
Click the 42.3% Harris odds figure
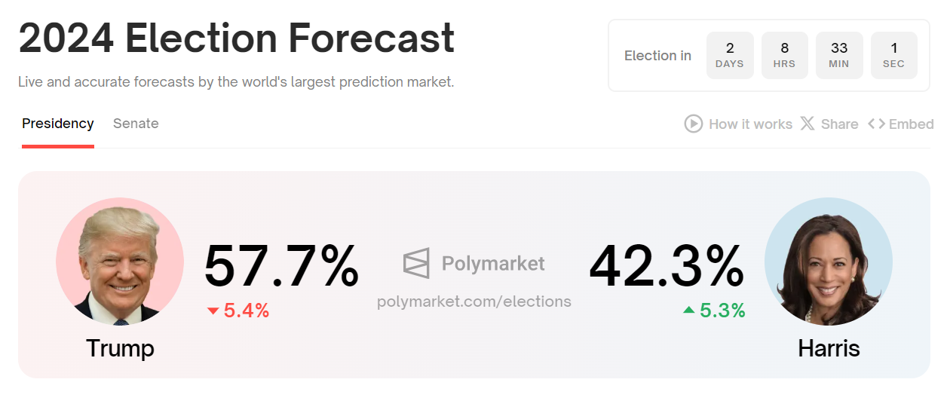coord(667,266)
